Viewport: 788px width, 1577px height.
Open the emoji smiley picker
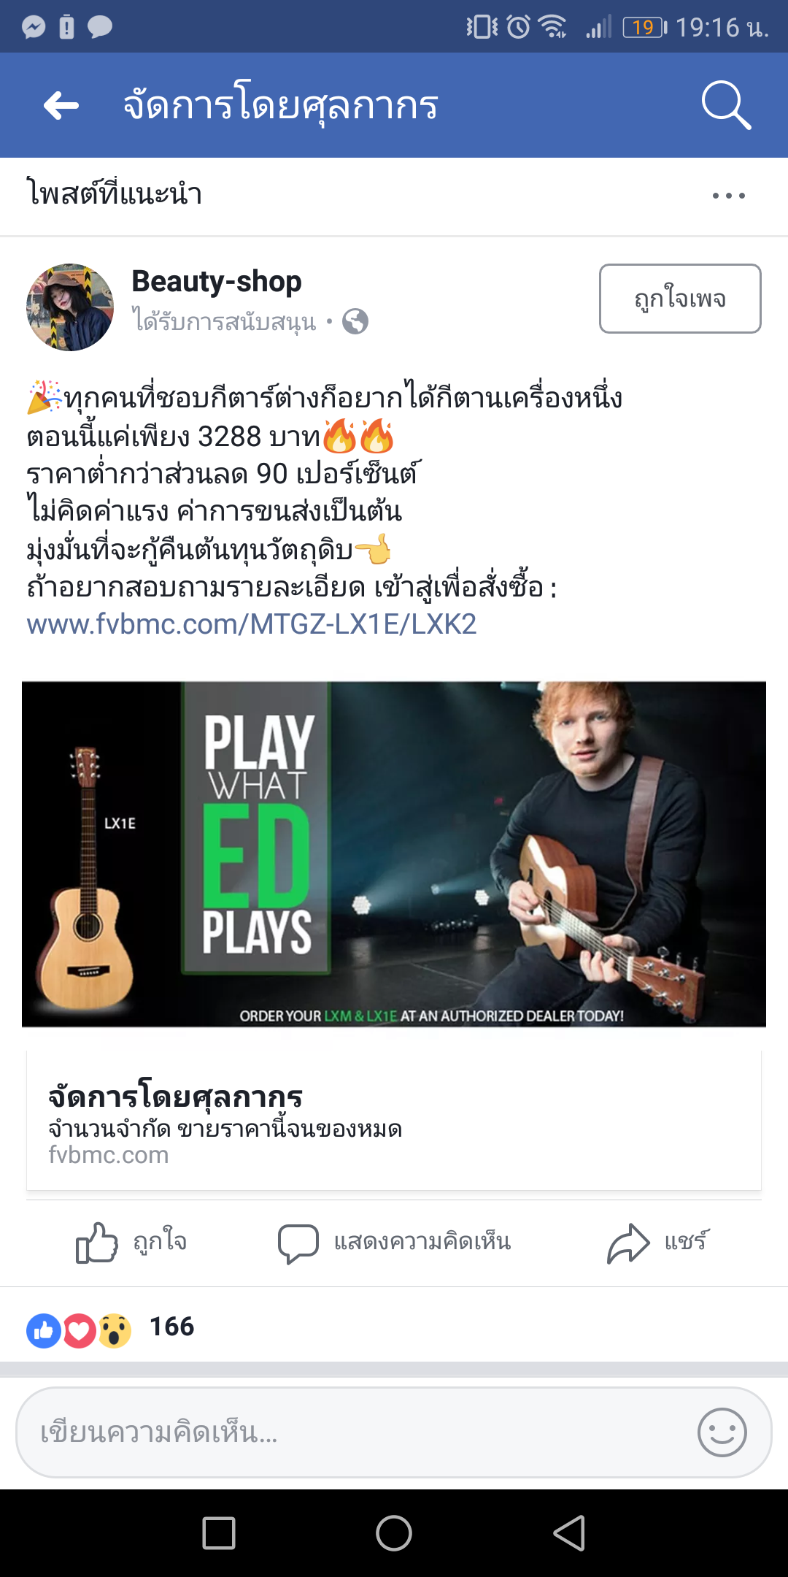click(x=722, y=1432)
